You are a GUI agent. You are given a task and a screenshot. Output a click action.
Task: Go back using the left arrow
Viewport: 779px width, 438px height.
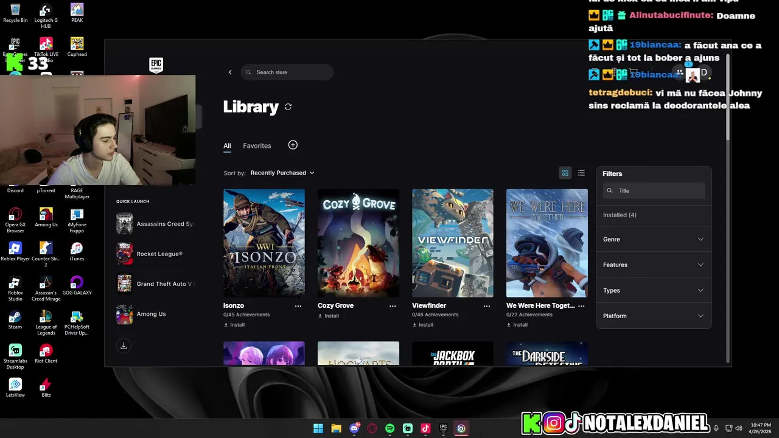[230, 72]
